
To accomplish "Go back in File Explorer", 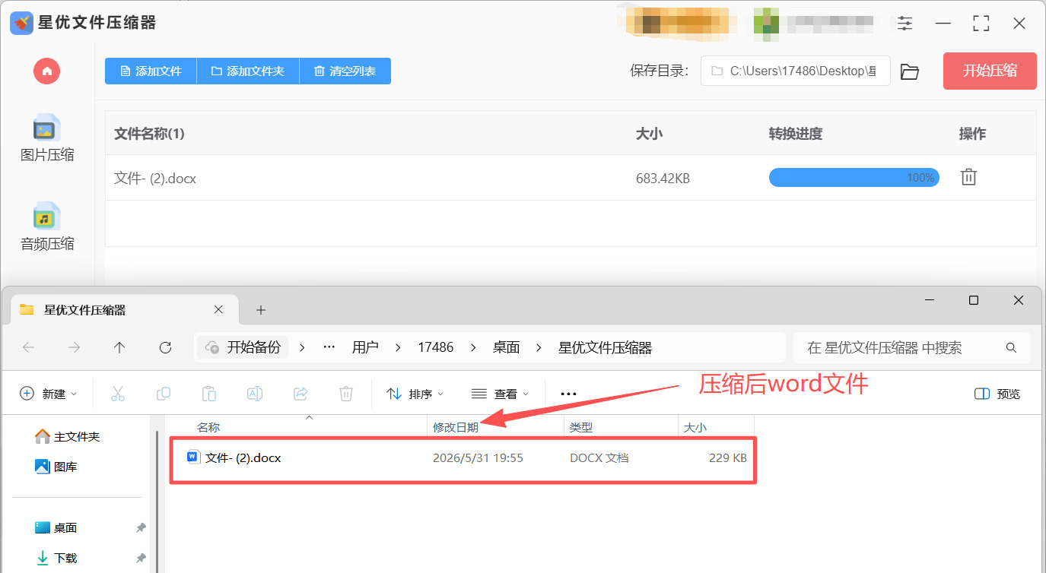I will click(28, 347).
